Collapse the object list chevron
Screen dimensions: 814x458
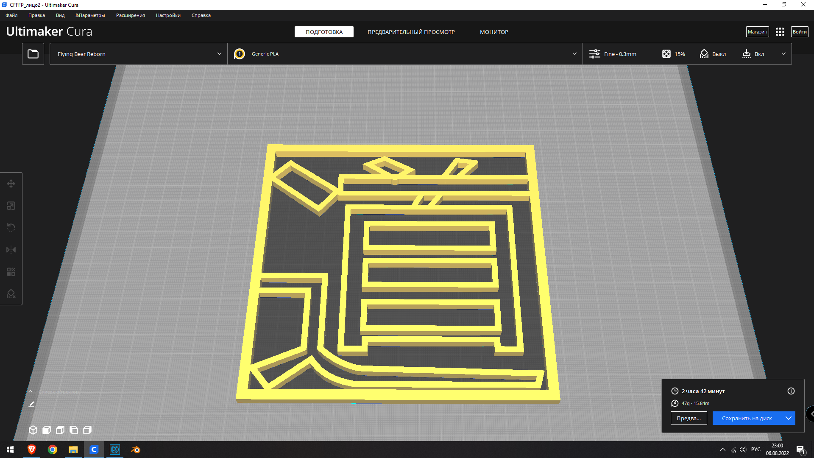(x=31, y=391)
